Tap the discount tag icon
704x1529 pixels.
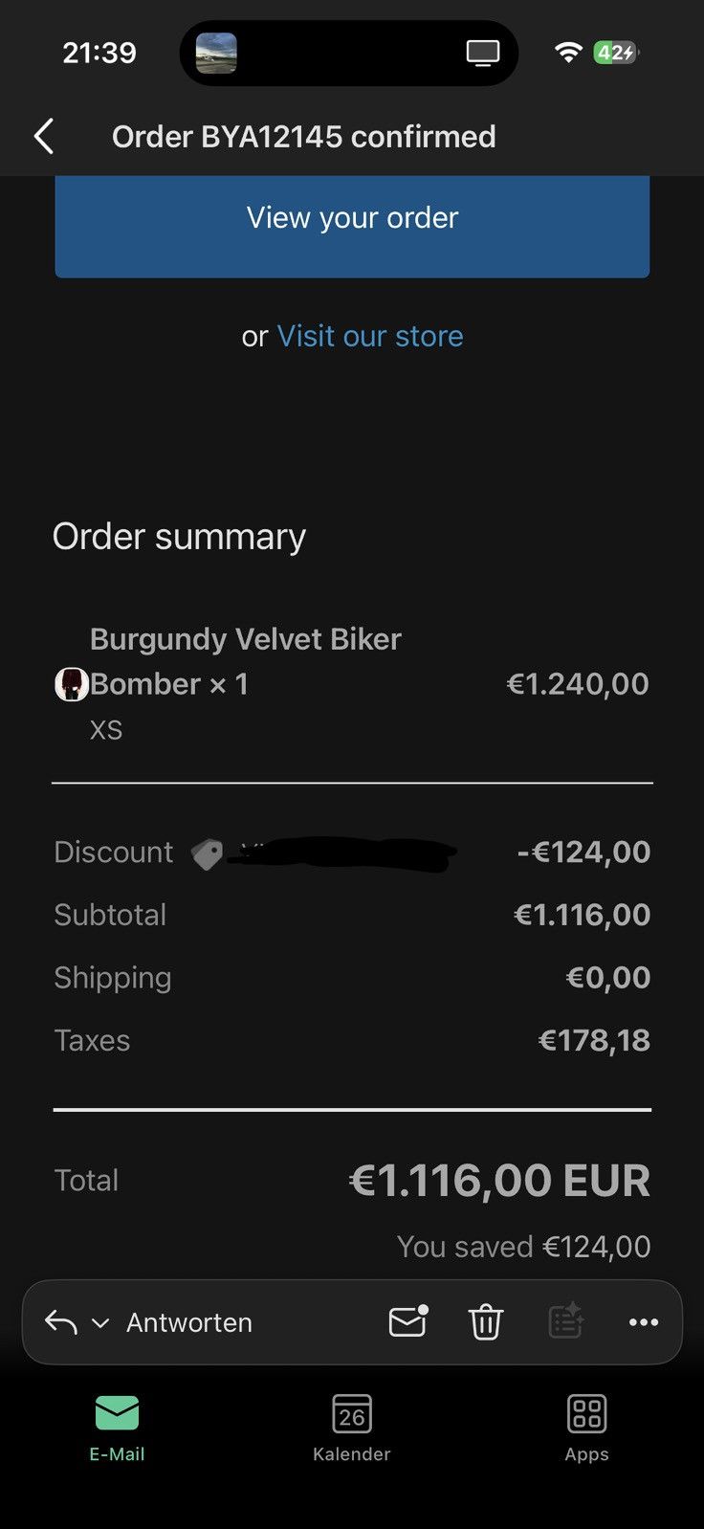click(207, 853)
